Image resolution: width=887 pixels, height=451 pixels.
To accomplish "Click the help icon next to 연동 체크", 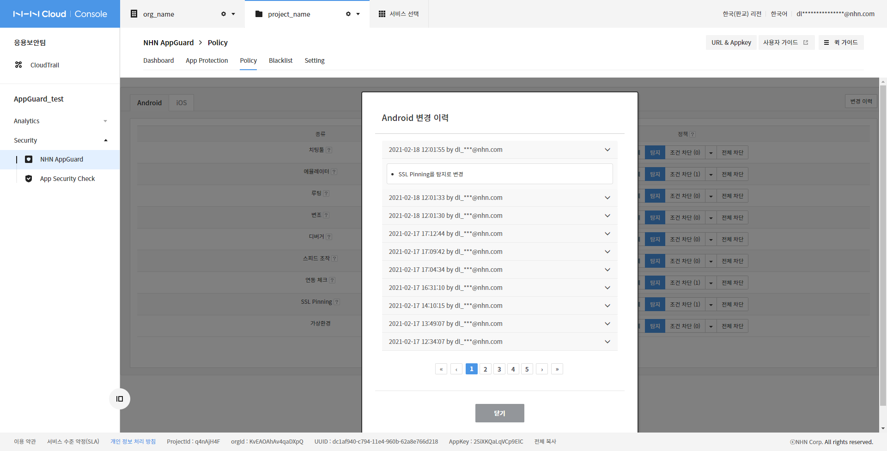I will tap(332, 280).
